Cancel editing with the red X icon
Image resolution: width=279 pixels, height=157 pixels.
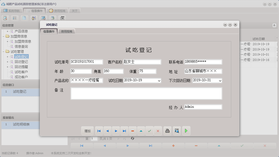click(158, 131)
